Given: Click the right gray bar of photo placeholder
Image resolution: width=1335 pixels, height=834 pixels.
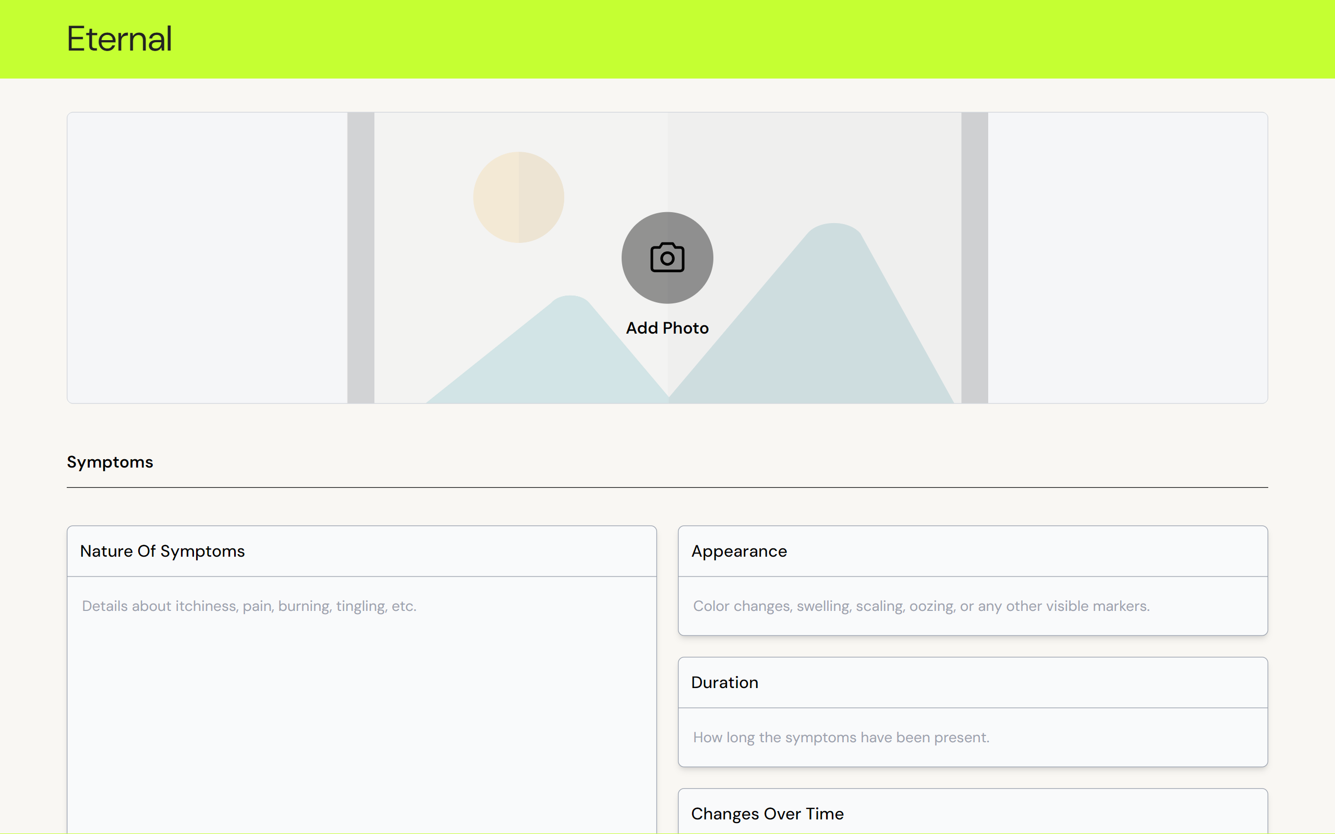Looking at the screenshot, I should click(974, 257).
